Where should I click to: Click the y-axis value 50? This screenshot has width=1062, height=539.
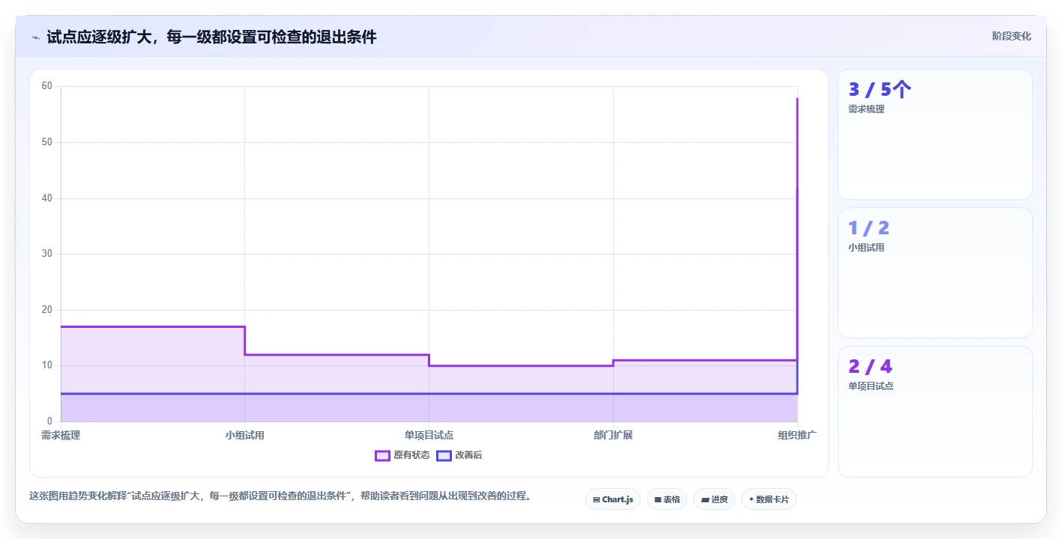coord(46,142)
